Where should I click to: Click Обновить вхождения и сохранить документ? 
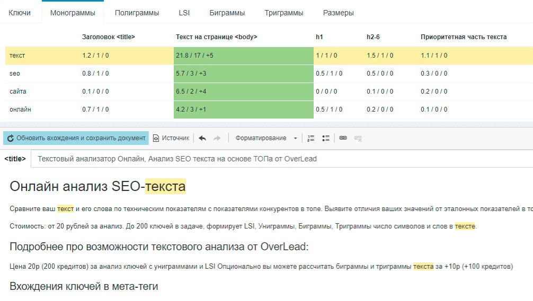76,138
